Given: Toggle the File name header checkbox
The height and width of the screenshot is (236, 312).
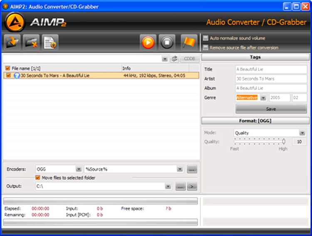Looking at the screenshot, I should (7, 68).
